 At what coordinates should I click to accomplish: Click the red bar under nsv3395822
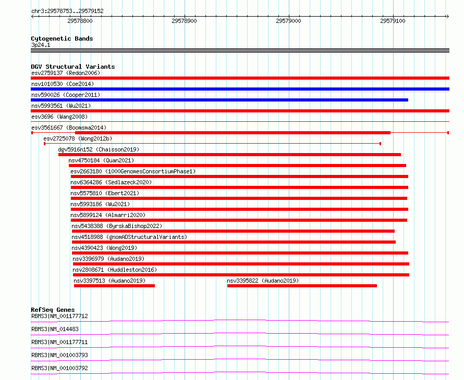302,286
